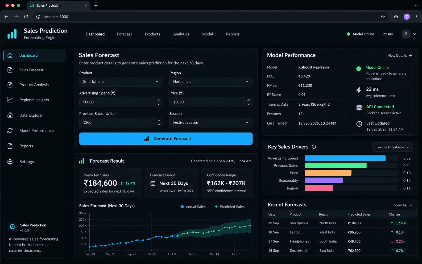The height and width of the screenshot is (264, 422).
Task: Click the Product Analysis sidebar icon
Action: [10, 85]
